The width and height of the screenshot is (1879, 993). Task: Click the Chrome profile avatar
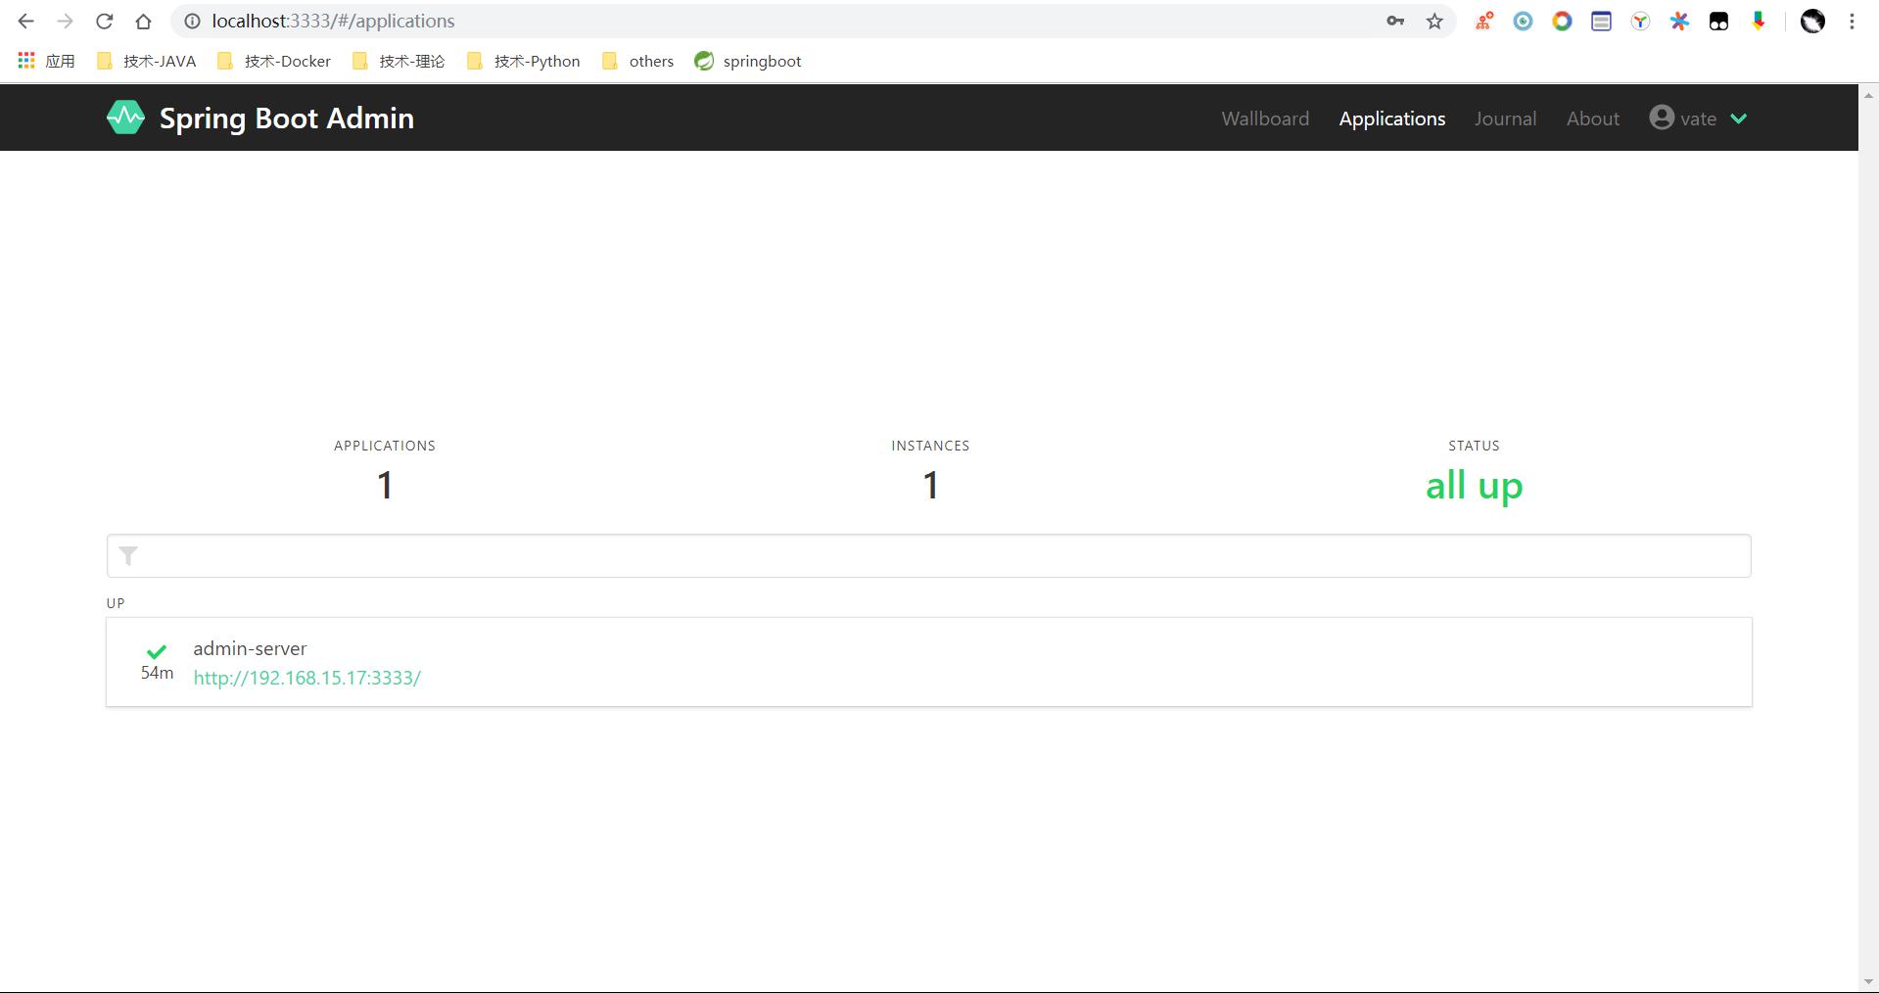[x=1812, y=21]
